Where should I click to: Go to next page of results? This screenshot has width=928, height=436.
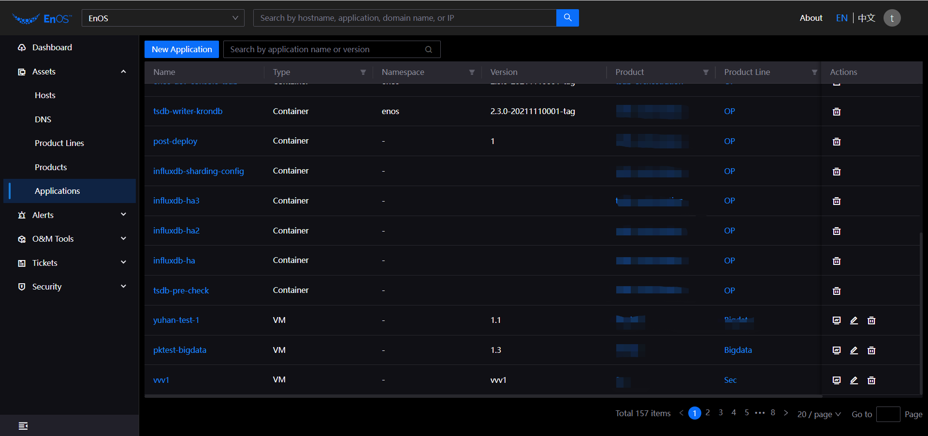[x=786, y=413]
